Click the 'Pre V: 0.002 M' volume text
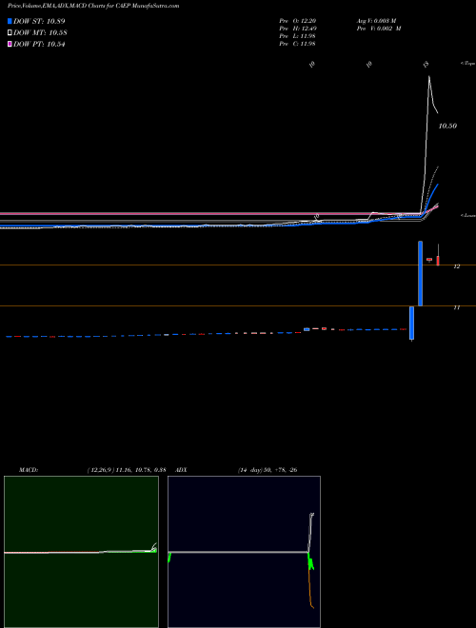 point(379,29)
